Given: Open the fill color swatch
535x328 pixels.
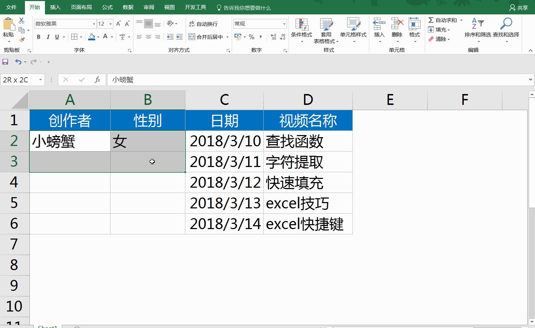Looking at the screenshot, I should click(91, 36).
